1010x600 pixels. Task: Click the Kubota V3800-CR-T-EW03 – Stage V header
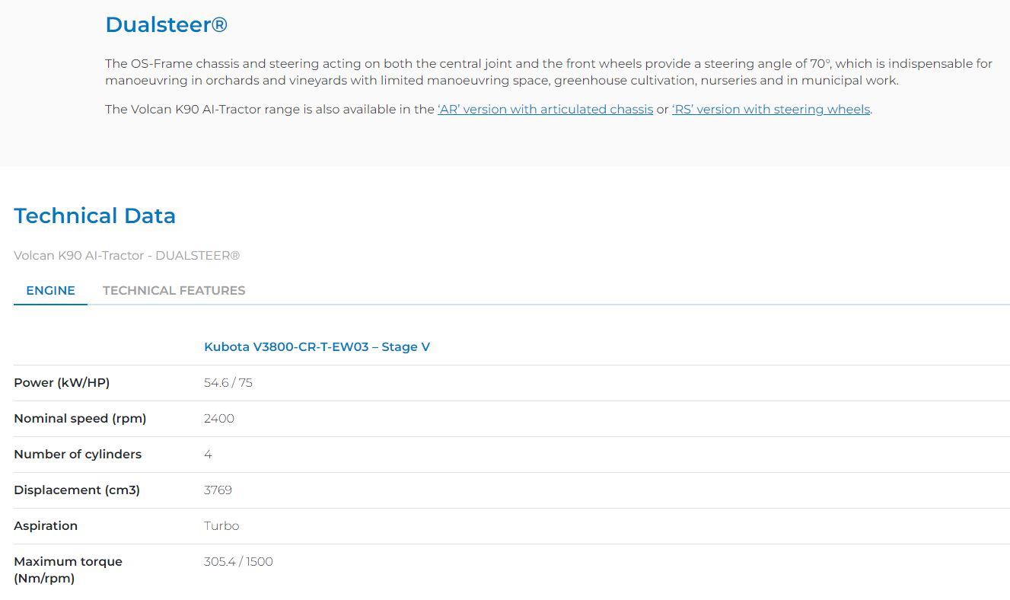(317, 347)
